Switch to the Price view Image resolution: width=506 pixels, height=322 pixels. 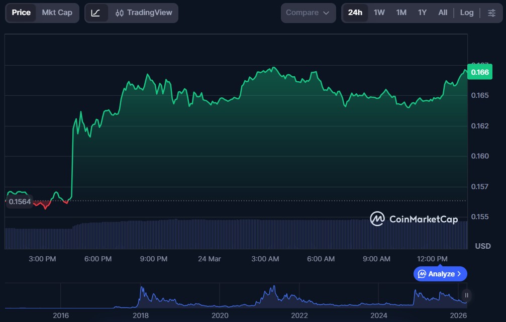coord(21,13)
